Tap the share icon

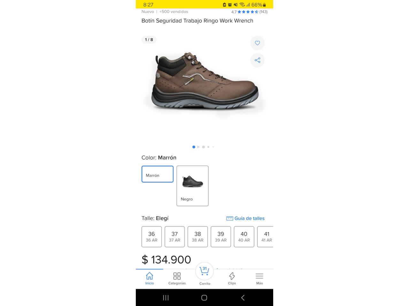(257, 60)
